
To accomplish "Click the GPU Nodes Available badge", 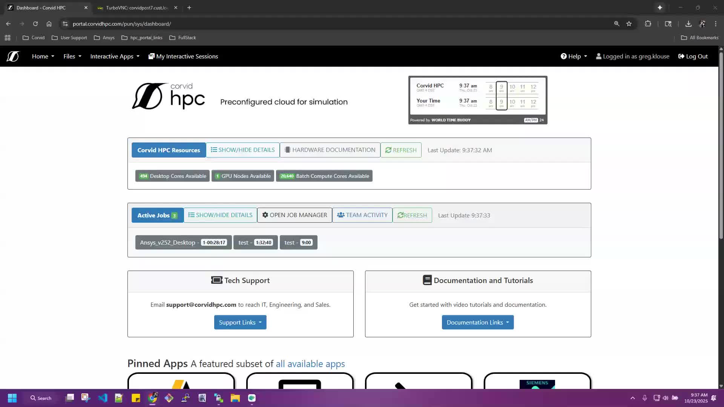I will click(x=243, y=176).
